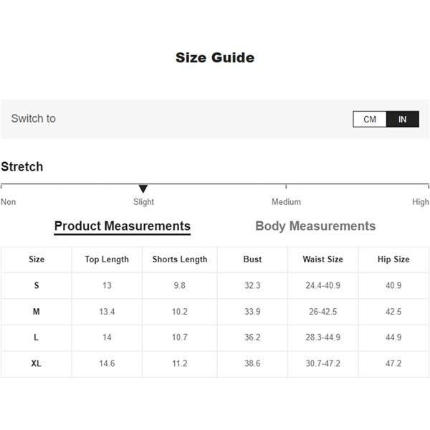Image resolution: width=430 pixels, height=430 pixels.
Task: Open the Body Measurements tab
Action: [x=315, y=226]
